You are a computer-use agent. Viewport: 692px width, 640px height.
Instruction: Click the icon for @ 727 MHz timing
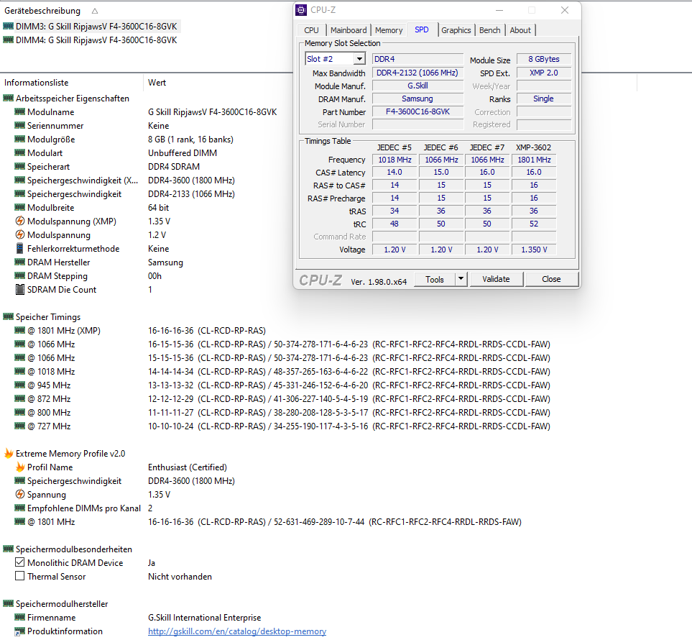click(x=19, y=426)
